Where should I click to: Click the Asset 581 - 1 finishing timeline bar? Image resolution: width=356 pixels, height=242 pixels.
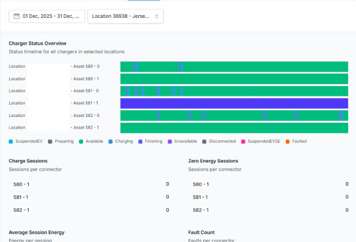click(234, 103)
